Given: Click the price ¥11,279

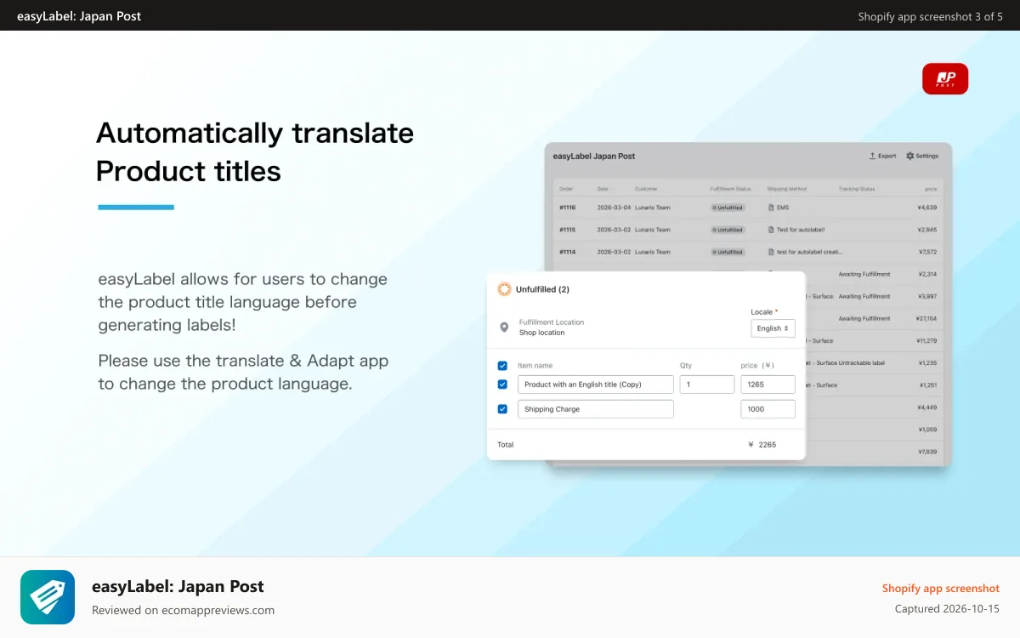Looking at the screenshot, I should (x=926, y=340).
